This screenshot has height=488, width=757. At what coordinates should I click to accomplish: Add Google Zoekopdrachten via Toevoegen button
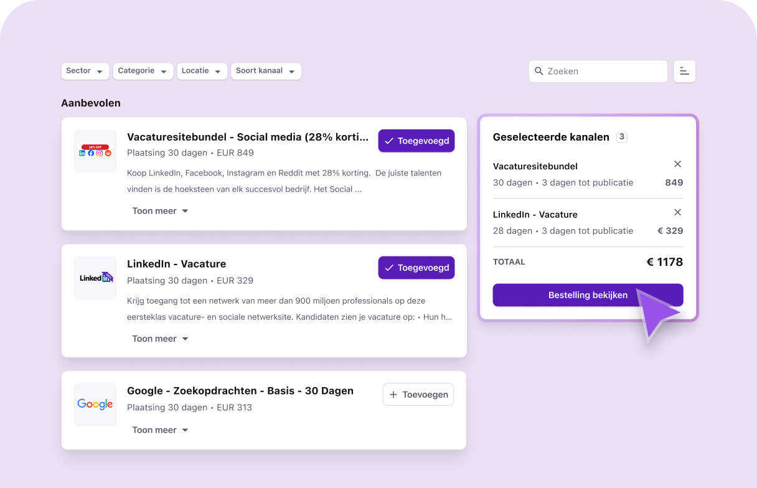tap(418, 395)
